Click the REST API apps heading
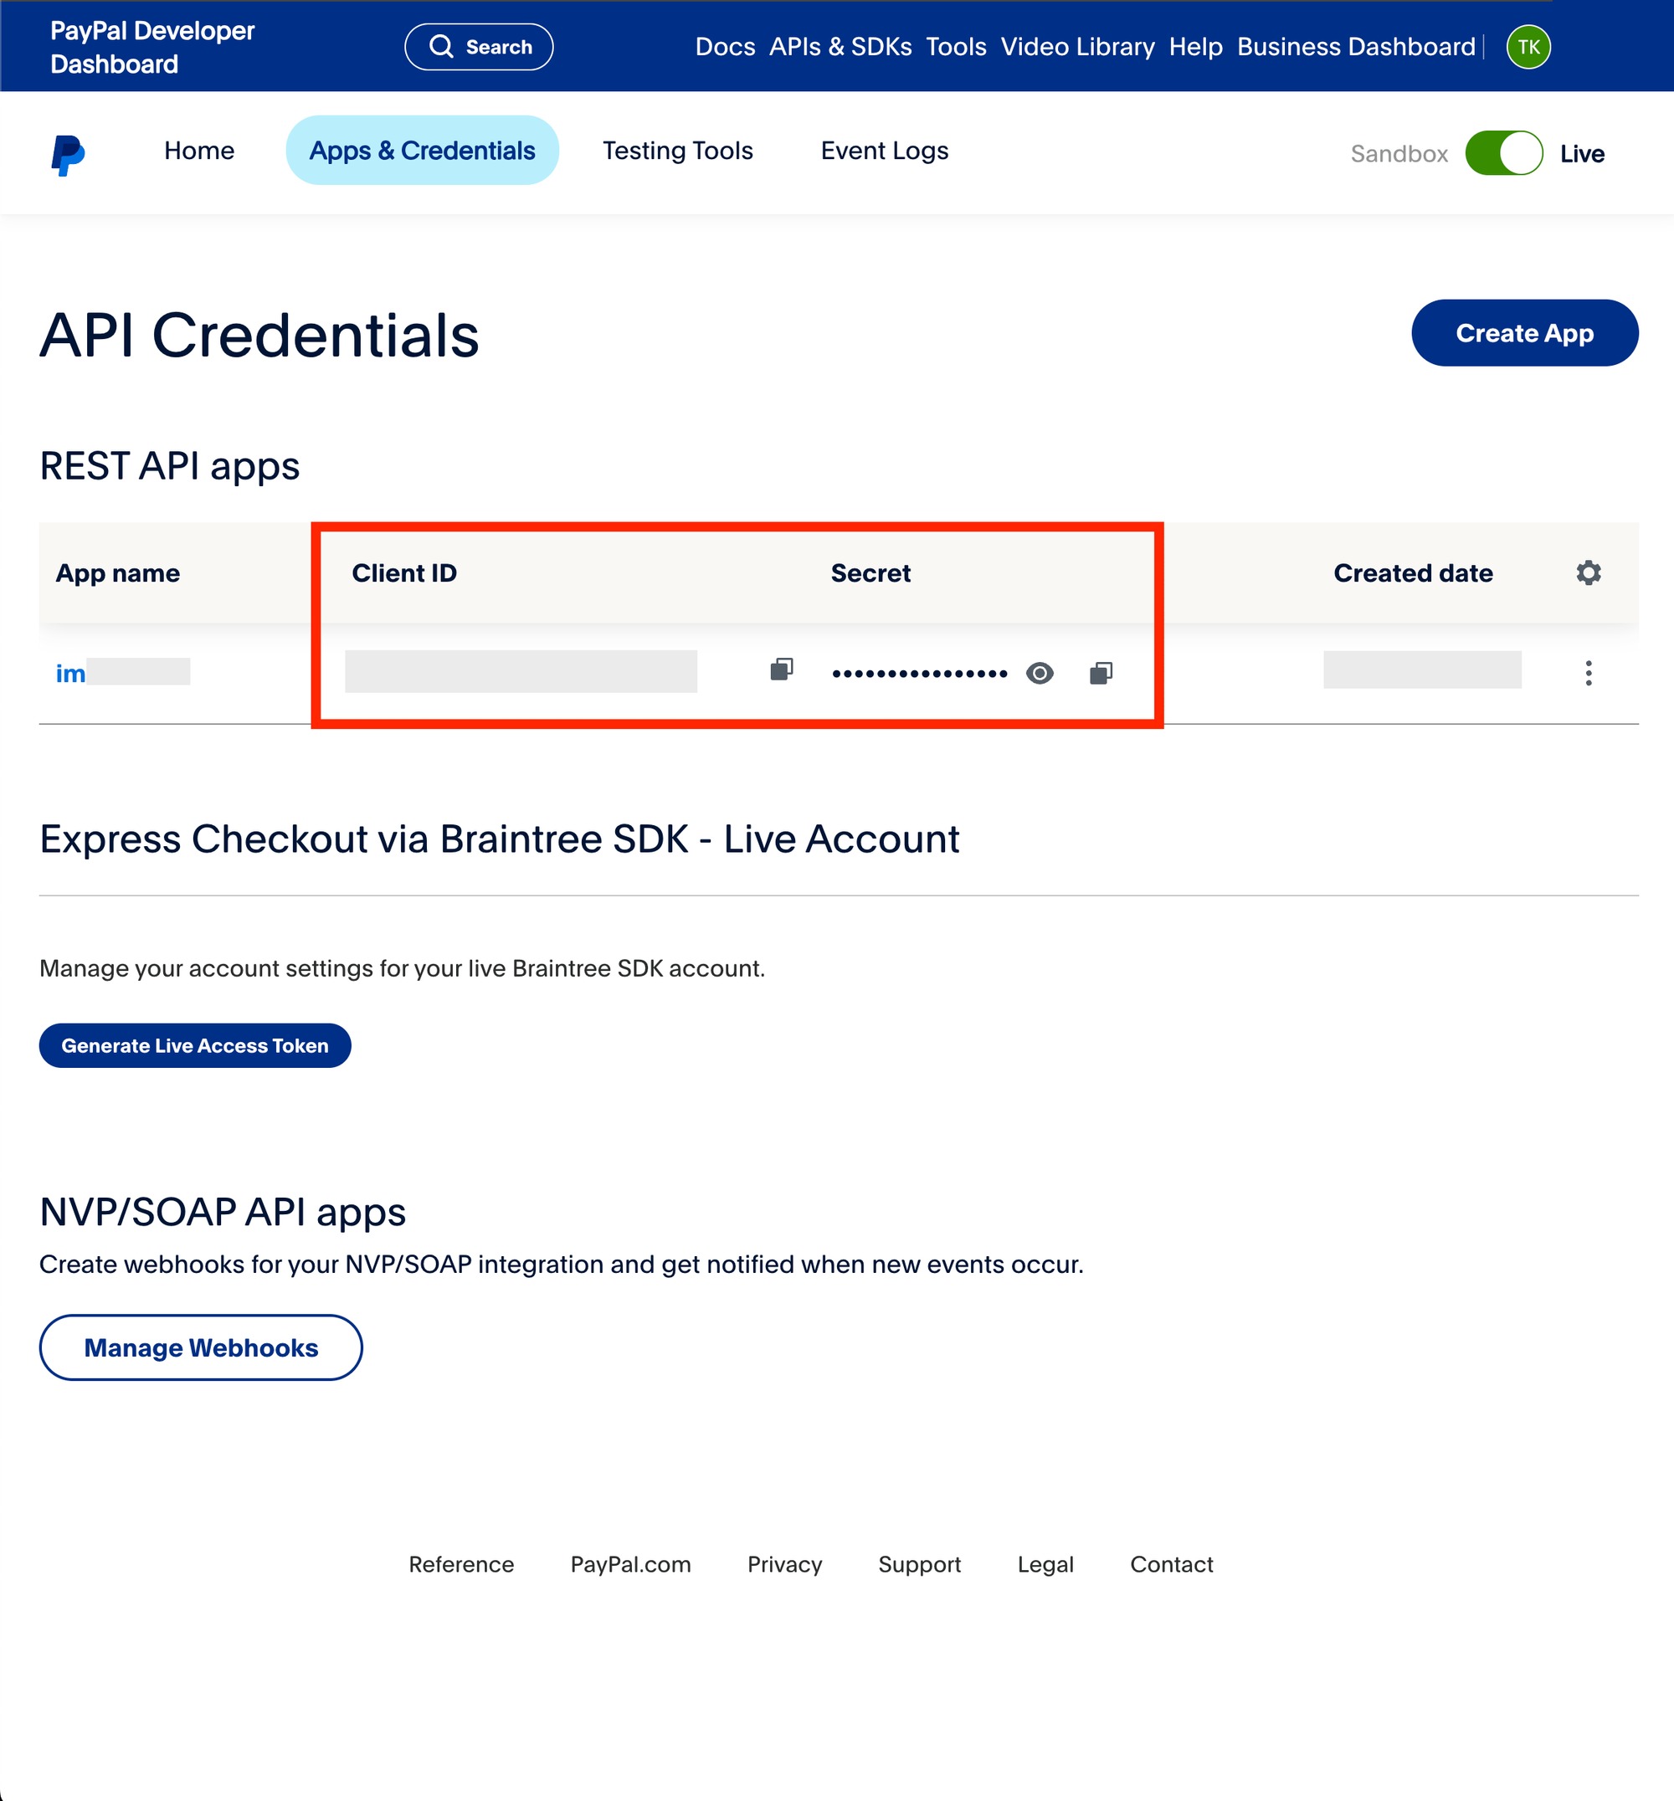 (x=169, y=465)
